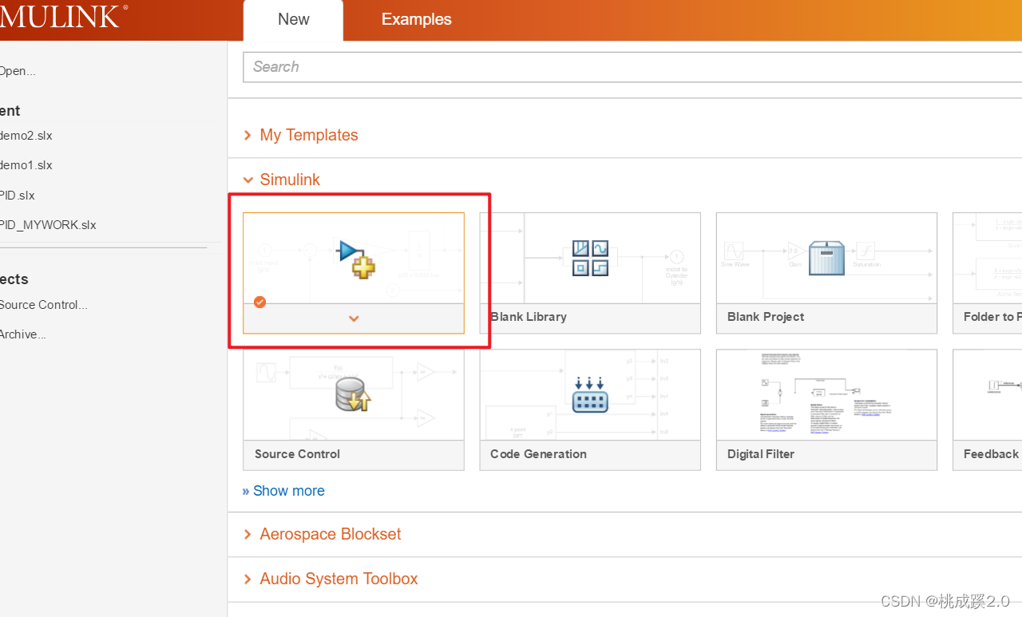Open recent file demo2.slx
This screenshot has height=617, width=1022.
tap(26, 136)
